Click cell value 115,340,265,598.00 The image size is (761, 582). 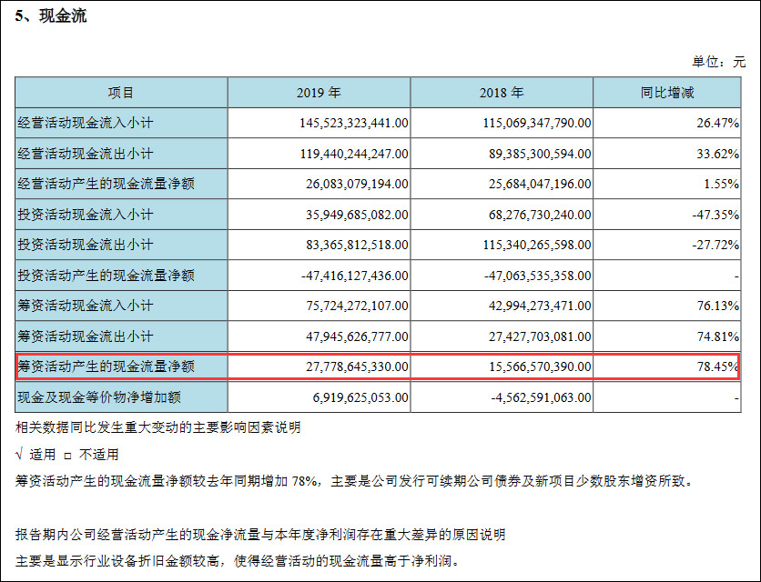(537, 245)
